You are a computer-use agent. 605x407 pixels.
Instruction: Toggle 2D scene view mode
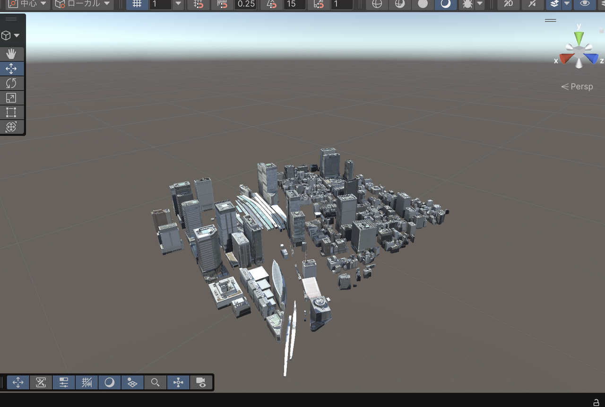[509, 4]
